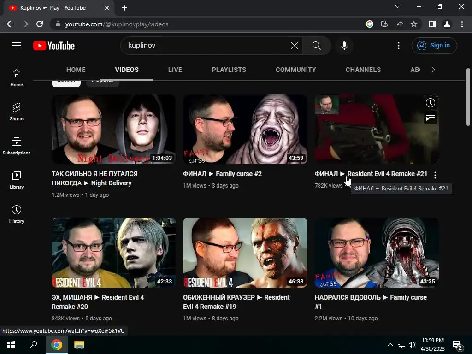The width and height of the screenshot is (472, 354).
Task: Open Resident Evil 4 Remake #19 thumbnail
Action: [x=245, y=253]
